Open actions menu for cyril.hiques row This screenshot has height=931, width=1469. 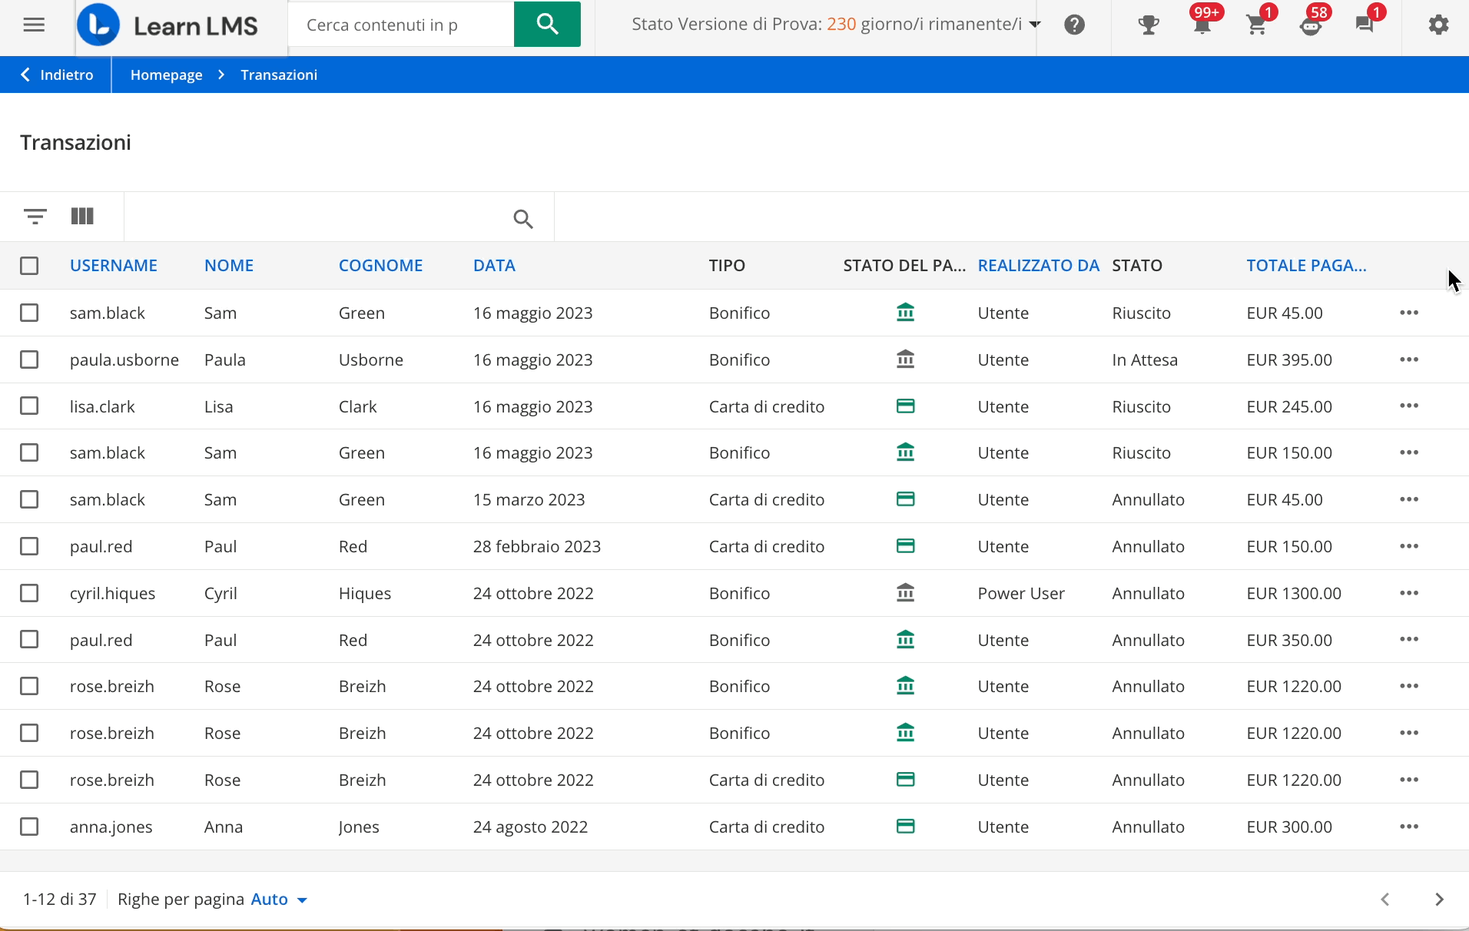(1409, 593)
